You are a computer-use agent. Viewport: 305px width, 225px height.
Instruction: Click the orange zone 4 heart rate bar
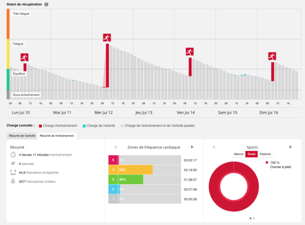(x=130, y=170)
